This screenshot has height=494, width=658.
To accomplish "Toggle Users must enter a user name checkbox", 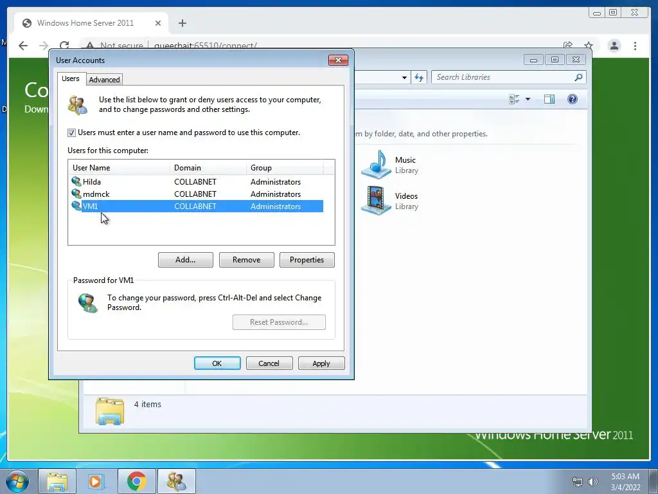I will 71,133.
